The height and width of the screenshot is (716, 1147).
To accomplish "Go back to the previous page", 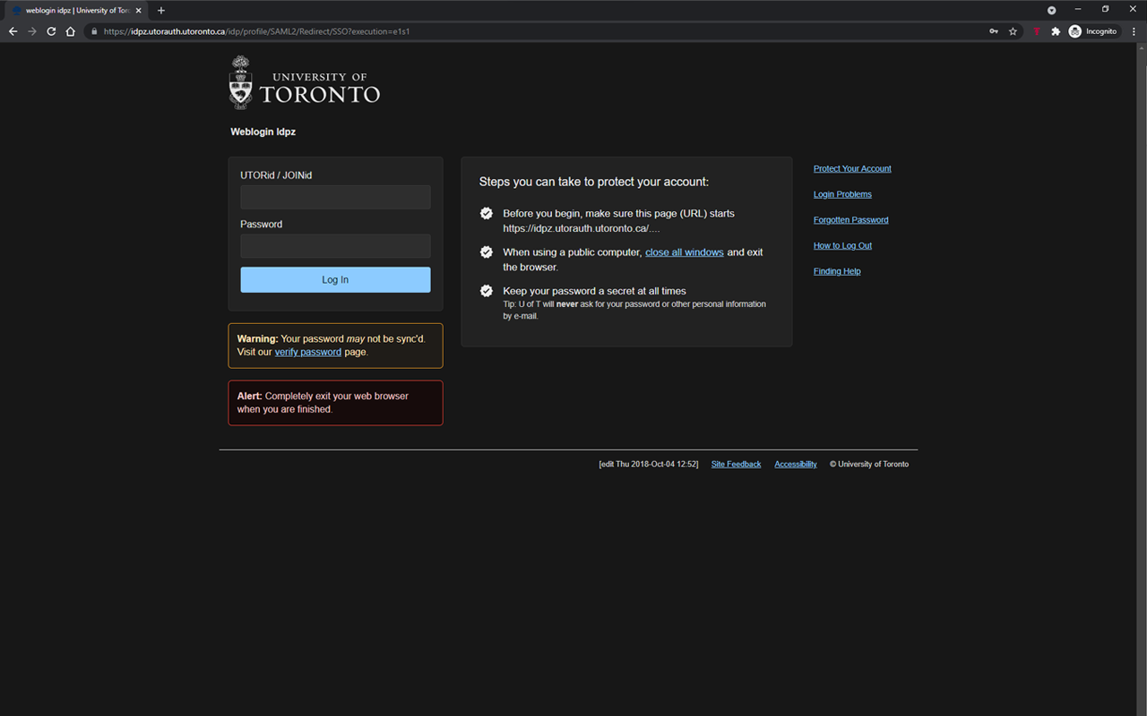I will 13,31.
